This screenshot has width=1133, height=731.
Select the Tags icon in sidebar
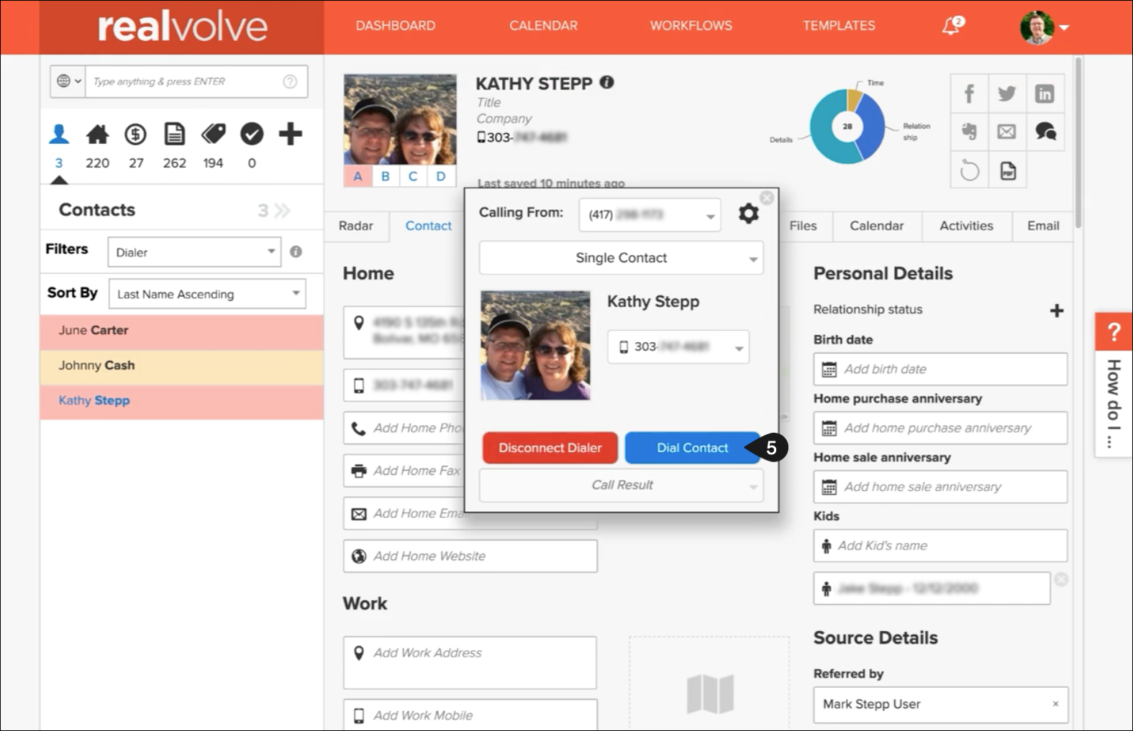pos(213,134)
